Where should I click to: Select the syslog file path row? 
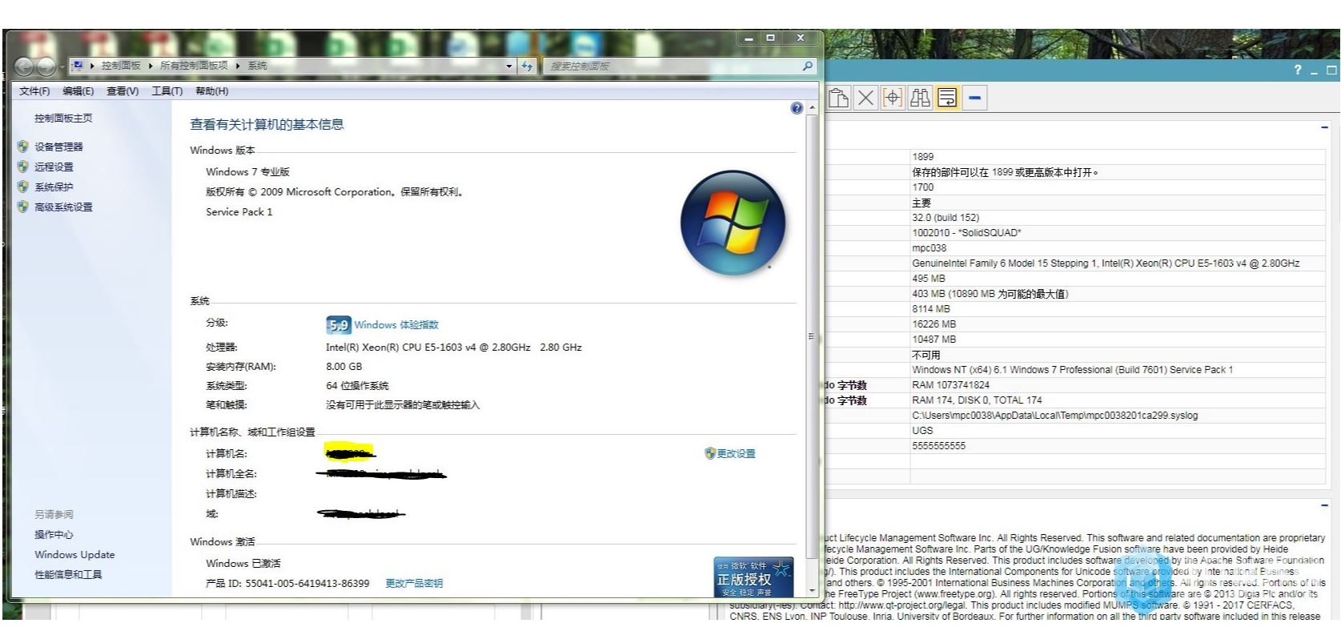click(1118, 416)
